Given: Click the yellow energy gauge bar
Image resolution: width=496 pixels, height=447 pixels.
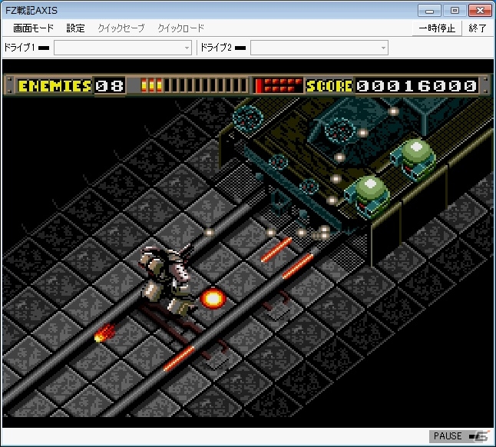Looking at the screenshot, I should click(194, 85).
